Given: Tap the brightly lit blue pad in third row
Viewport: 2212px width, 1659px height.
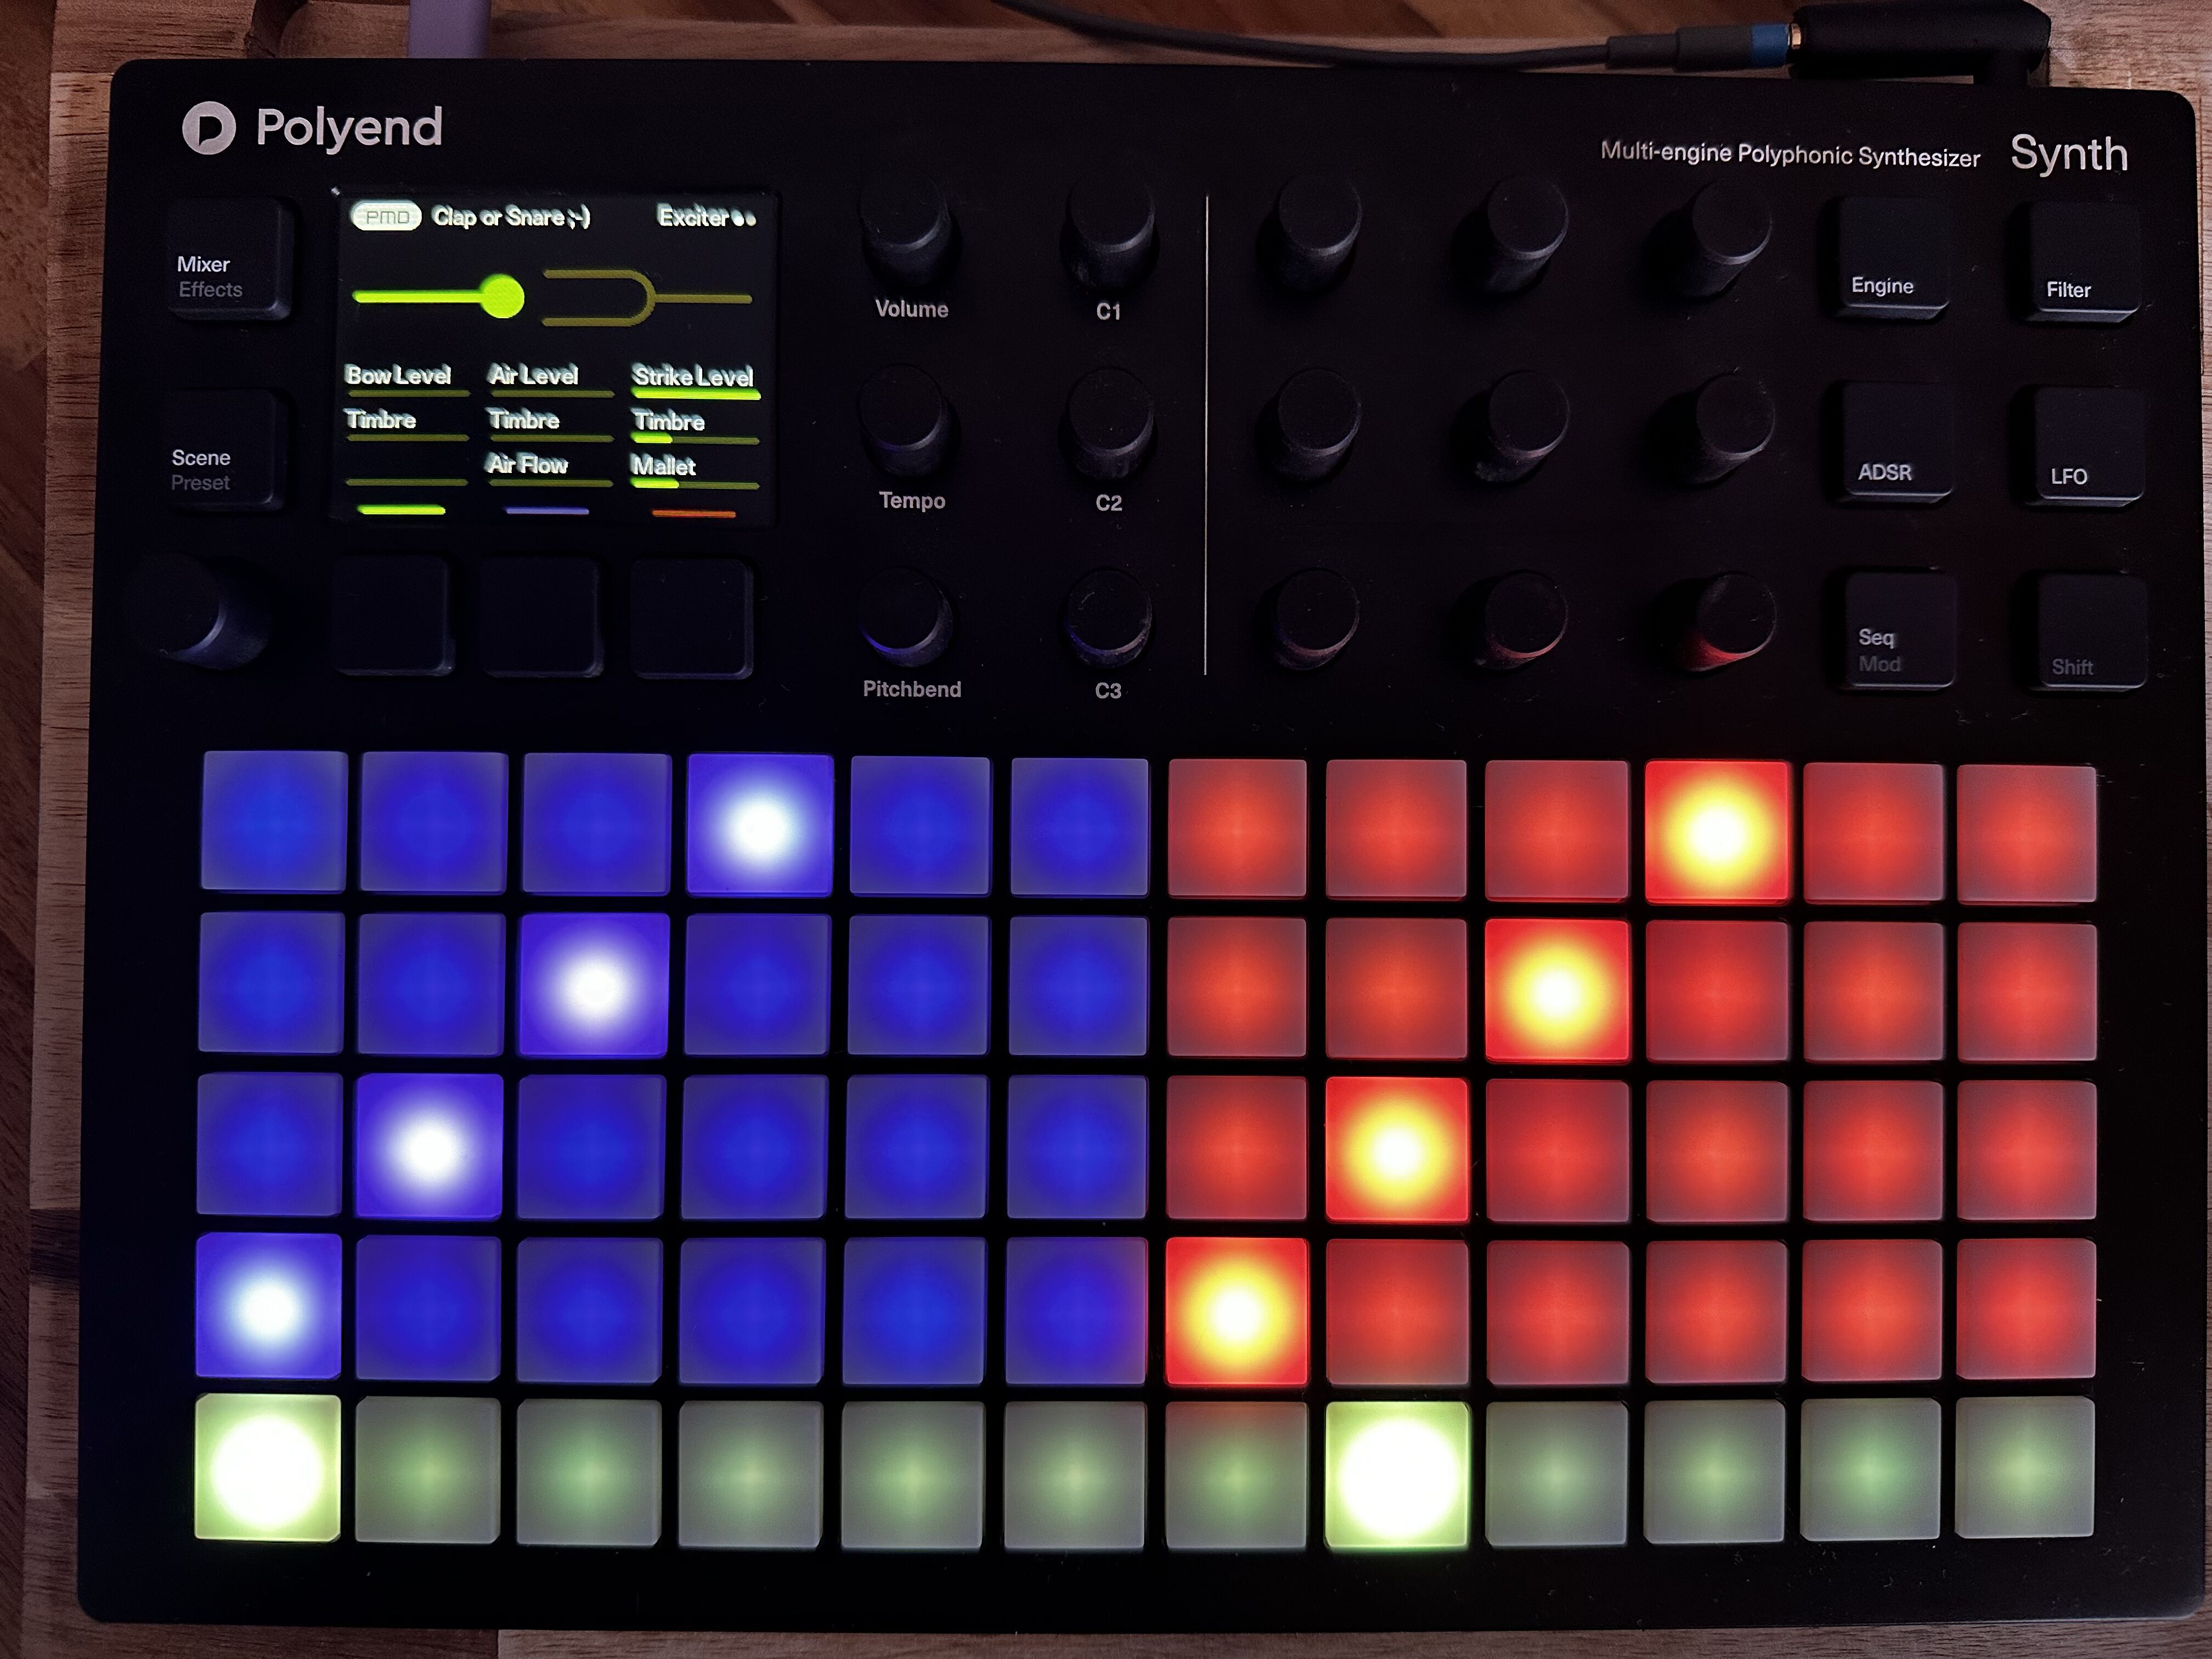Looking at the screenshot, I should point(429,1146).
